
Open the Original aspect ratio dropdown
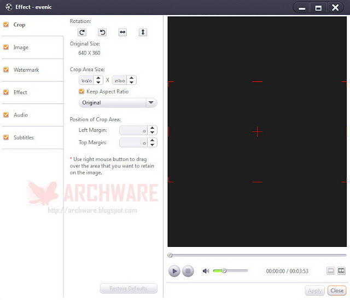click(x=118, y=102)
